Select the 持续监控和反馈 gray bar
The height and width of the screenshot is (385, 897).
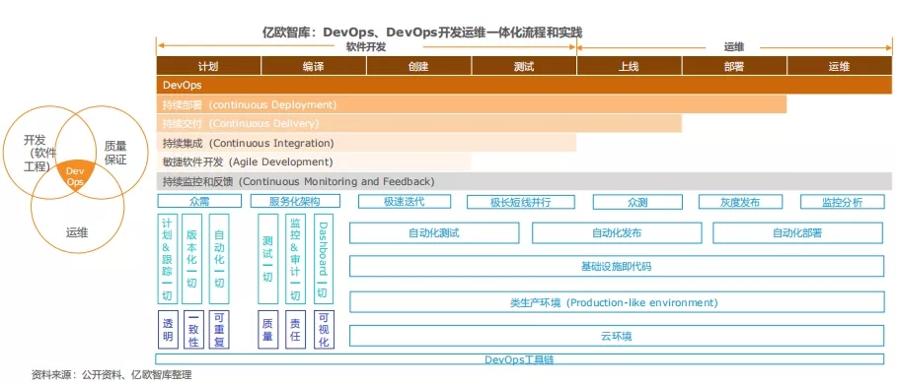point(524,181)
